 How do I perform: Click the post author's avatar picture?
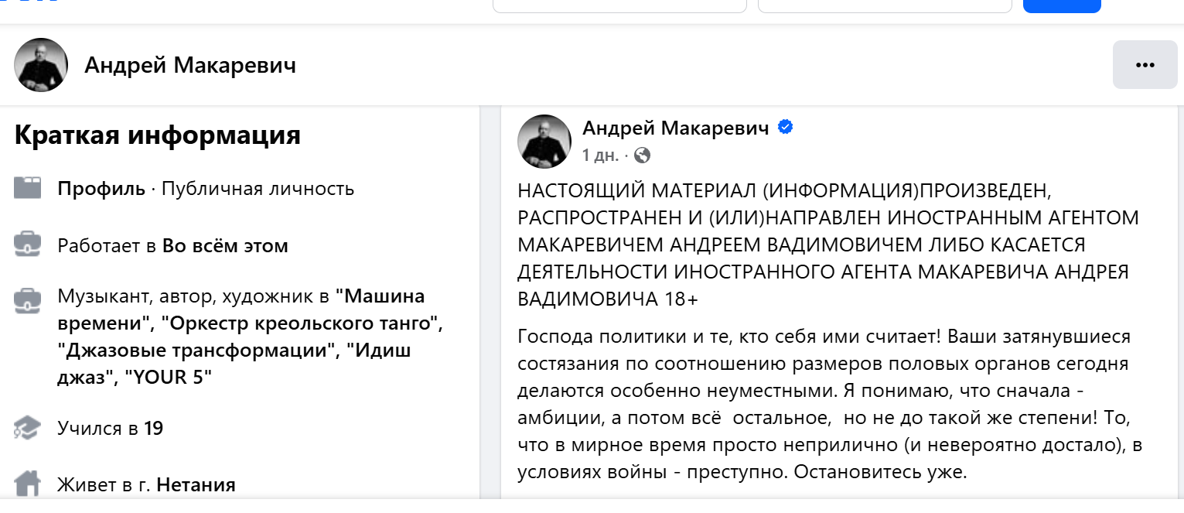(544, 141)
